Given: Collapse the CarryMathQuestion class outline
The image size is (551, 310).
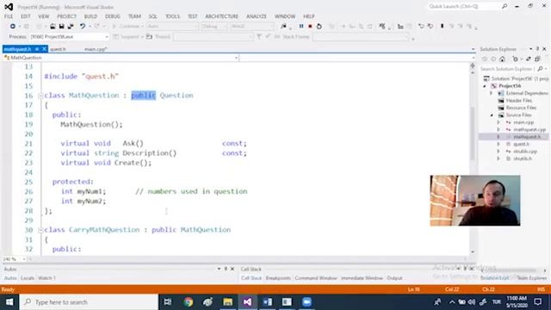Looking at the screenshot, I should tap(40, 230).
